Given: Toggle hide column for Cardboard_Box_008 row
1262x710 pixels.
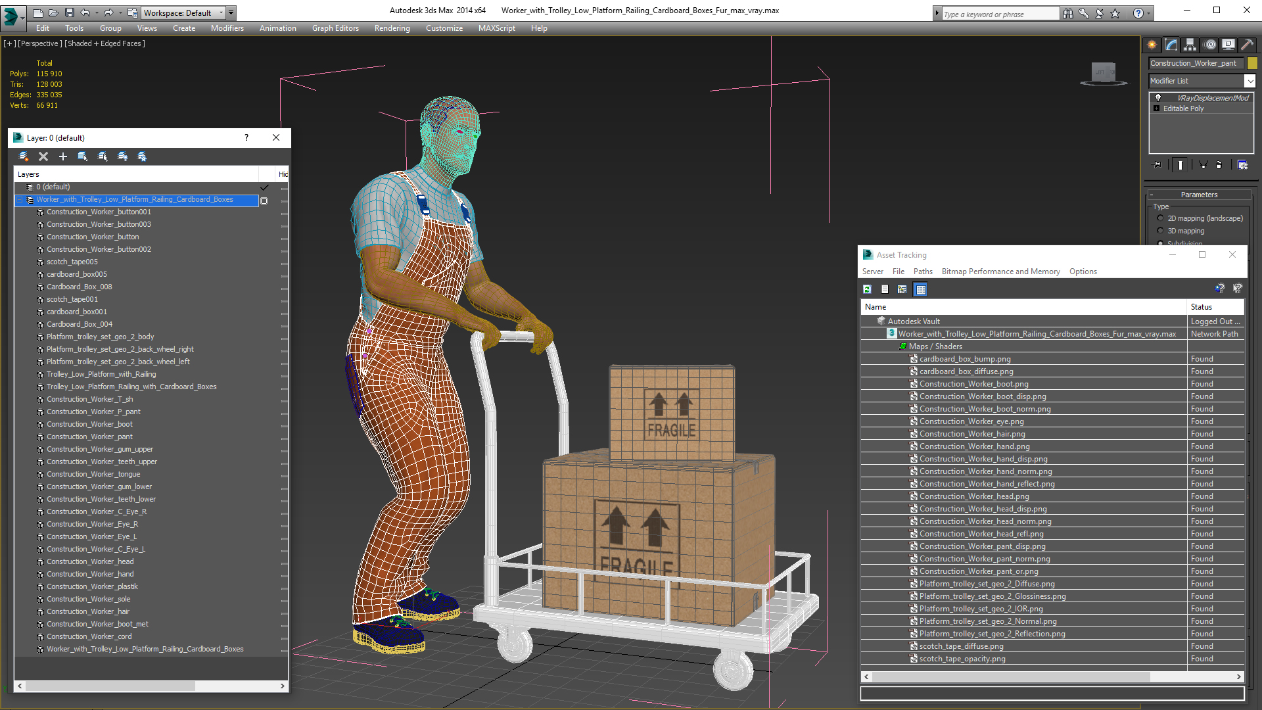Looking at the screenshot, I should (x=284, y=287).
